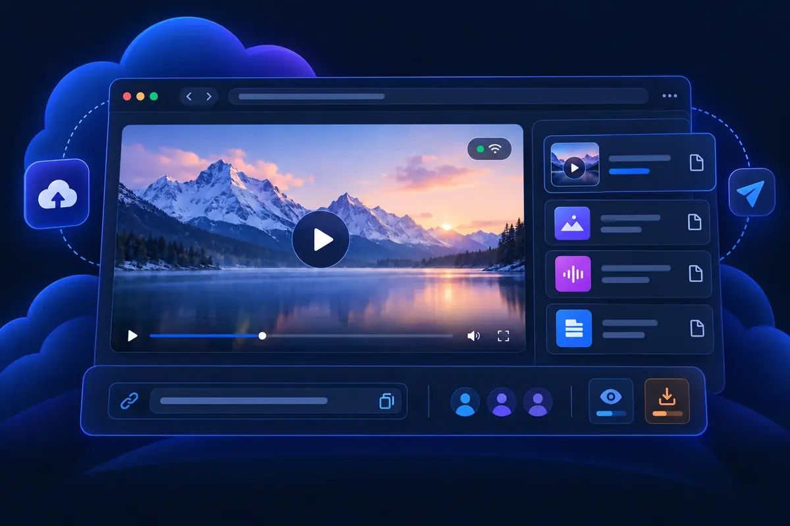Click the blue progress bar in video row
Image resolution: width=790 pixels, height=526 pixels.
point(629,171)
